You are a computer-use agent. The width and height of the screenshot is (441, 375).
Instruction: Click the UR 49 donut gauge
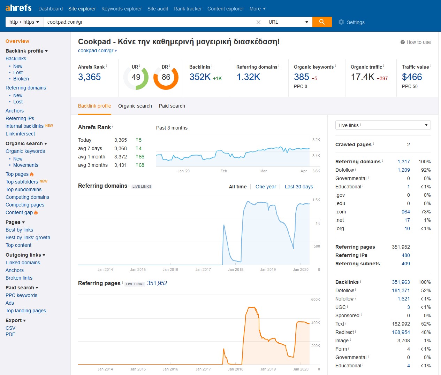[x=136, y=77]
